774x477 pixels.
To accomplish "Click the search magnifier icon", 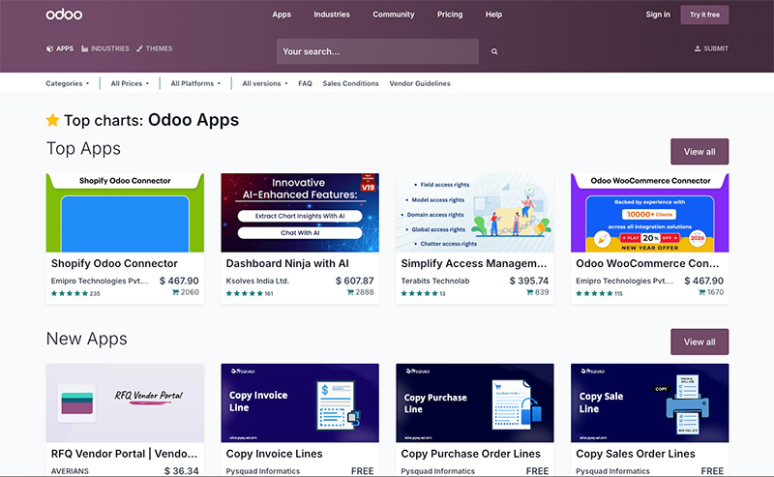I will click(494, 51).
